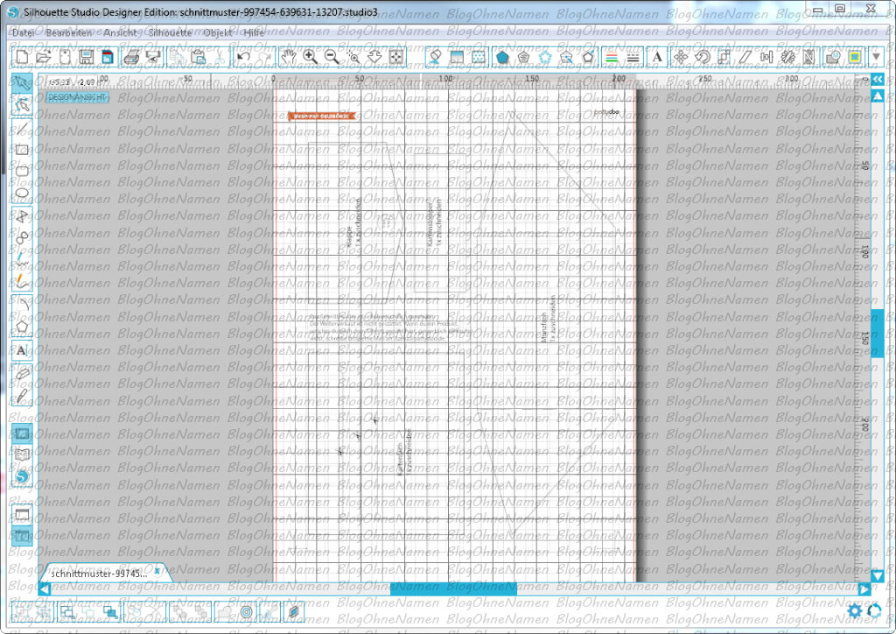The image size is (896, 634).
Task: Open preferences gear icon at bottom right
Action: click(855, 610)
